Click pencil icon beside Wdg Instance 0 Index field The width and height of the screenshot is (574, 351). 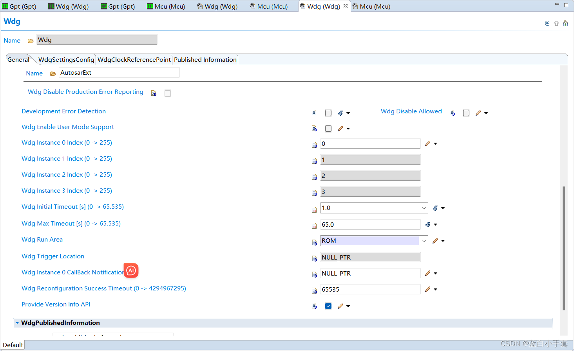coord(428,143)
